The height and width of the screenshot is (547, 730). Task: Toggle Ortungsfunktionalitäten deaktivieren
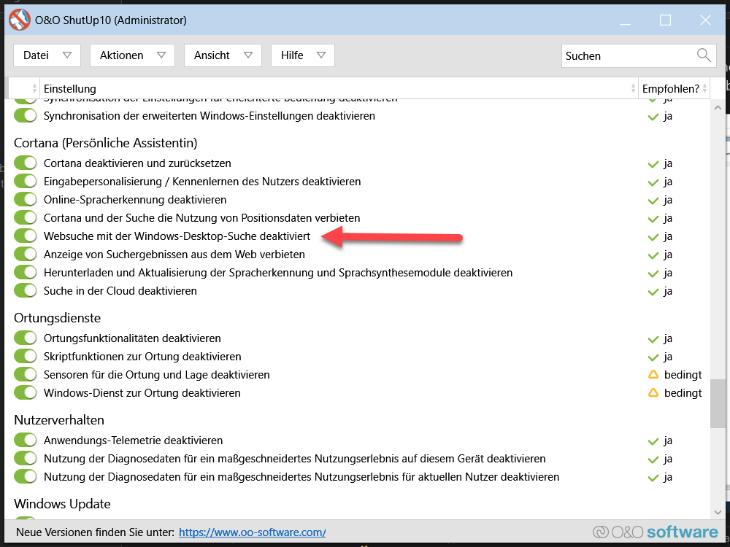tap(25, 338)
